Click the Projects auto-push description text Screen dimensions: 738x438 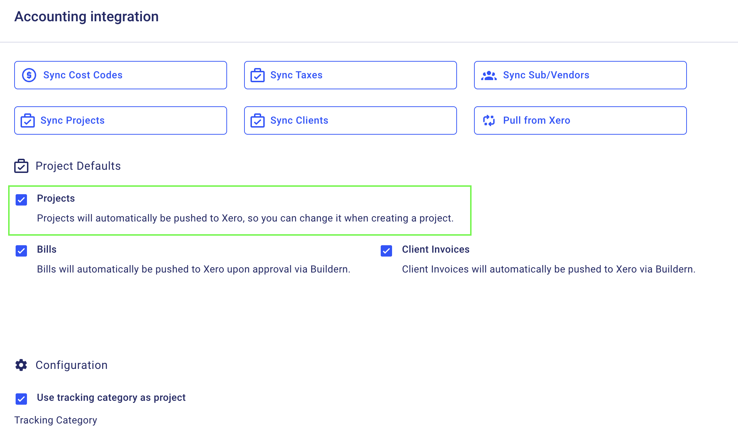245,218
